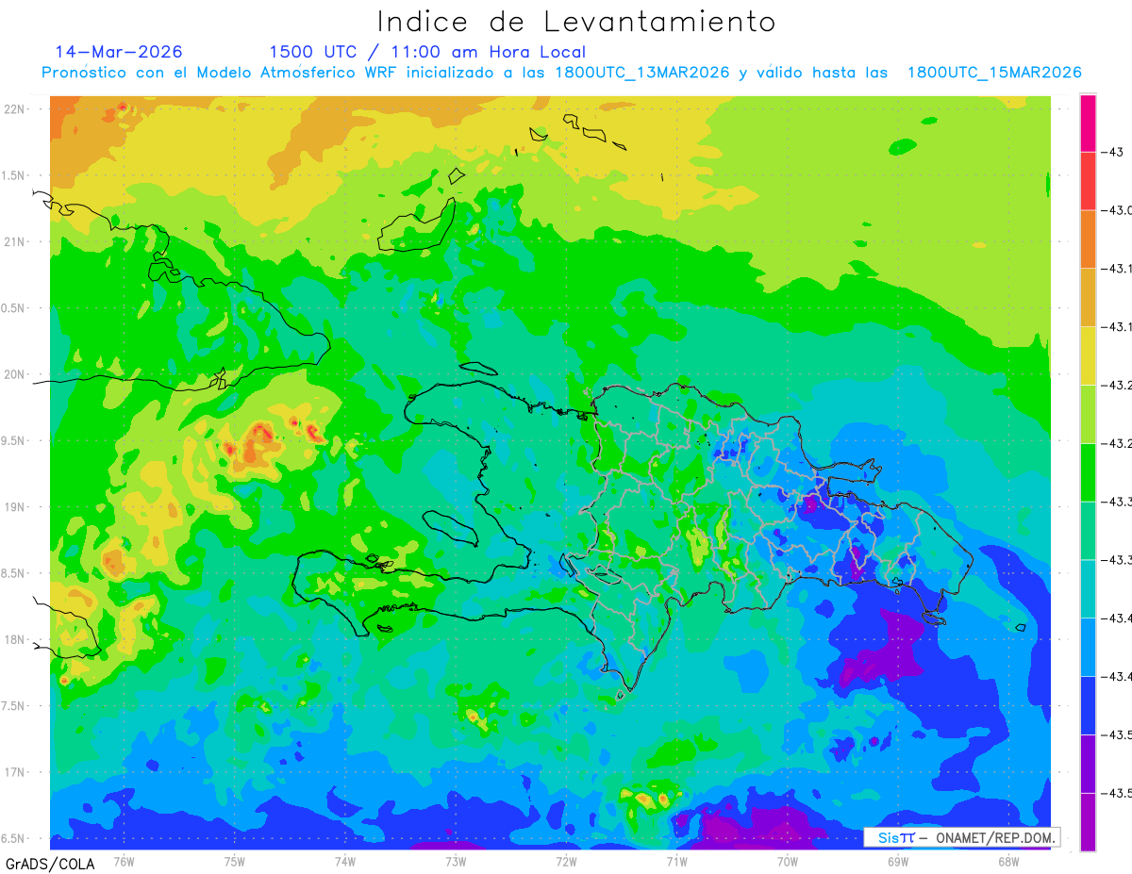
Task: Click the "70W" longitude label
Action: (x=788, y=861)
